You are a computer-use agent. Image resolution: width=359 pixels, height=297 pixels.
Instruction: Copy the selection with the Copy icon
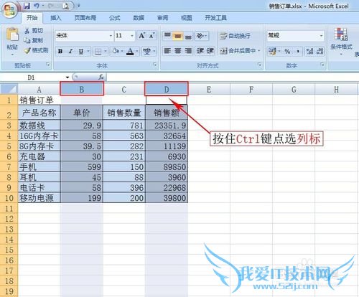coord(27,40)
